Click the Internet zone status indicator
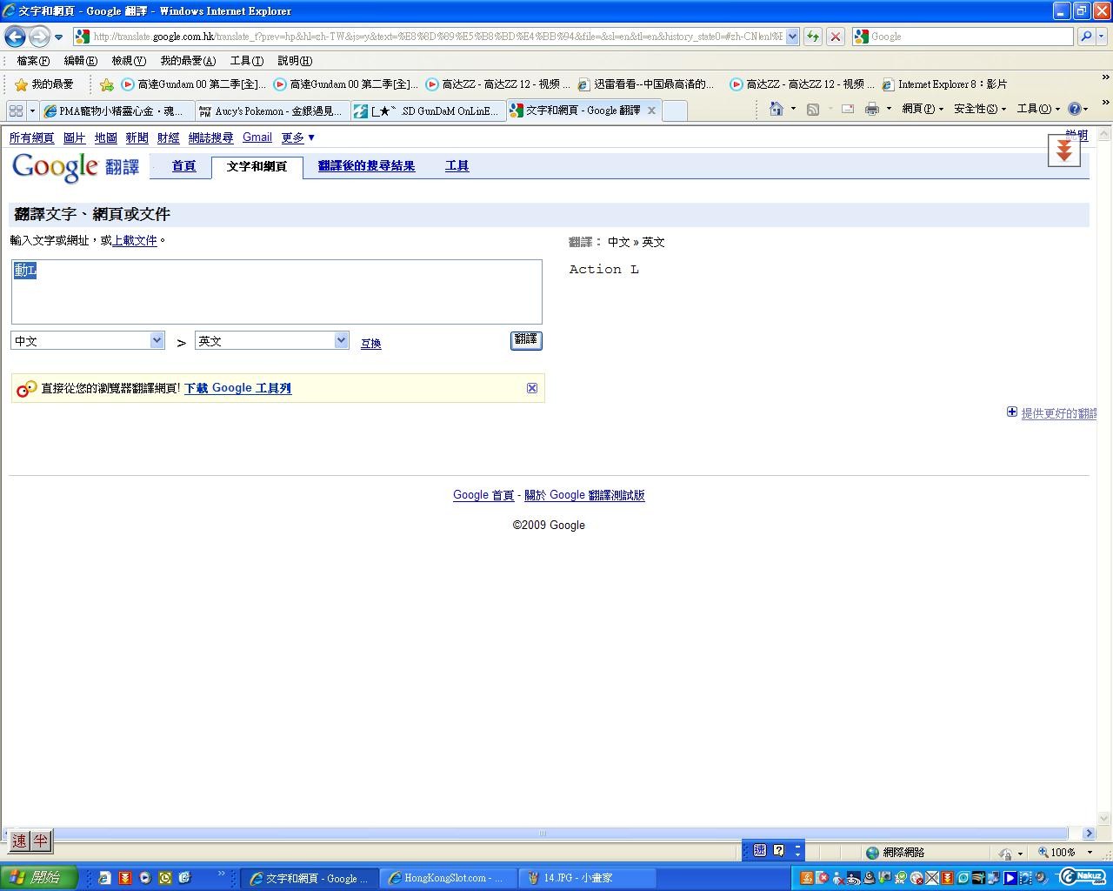Image resolution: width=1113 pixels, height=891 pixels. pos(896,853)
